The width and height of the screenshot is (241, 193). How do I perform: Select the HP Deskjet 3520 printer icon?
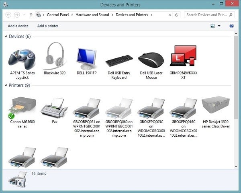point(215,105)
